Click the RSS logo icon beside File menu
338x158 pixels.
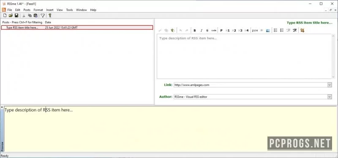pos(4,10)
